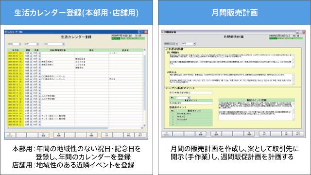Image resolution: width=311 pixels, height=175 pixels.
Task: Open the second dropdown in the sales plan window
Action: [x=189, y=43]
